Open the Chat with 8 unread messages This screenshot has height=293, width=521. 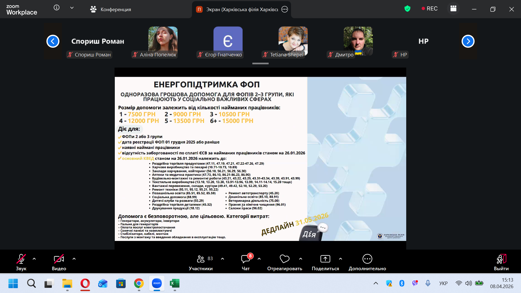(246, 259)
